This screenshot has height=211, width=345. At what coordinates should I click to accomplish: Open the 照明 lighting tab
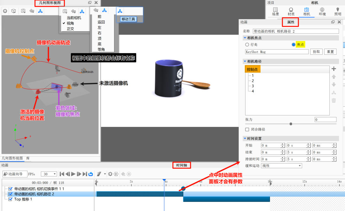[338, 12]
